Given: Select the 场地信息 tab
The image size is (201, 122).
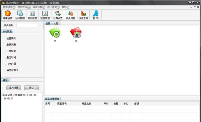Looking at the screenshot, I should click(x=7, y=31).
